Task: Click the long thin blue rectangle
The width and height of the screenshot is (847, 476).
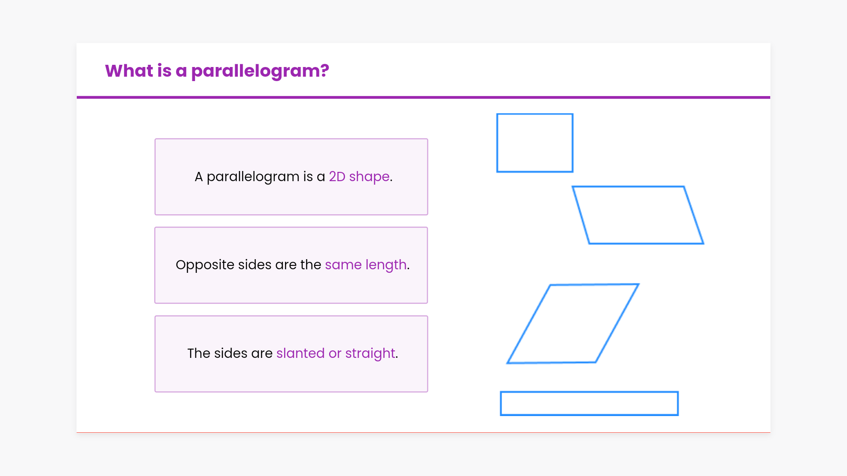Action: (589, 403)
